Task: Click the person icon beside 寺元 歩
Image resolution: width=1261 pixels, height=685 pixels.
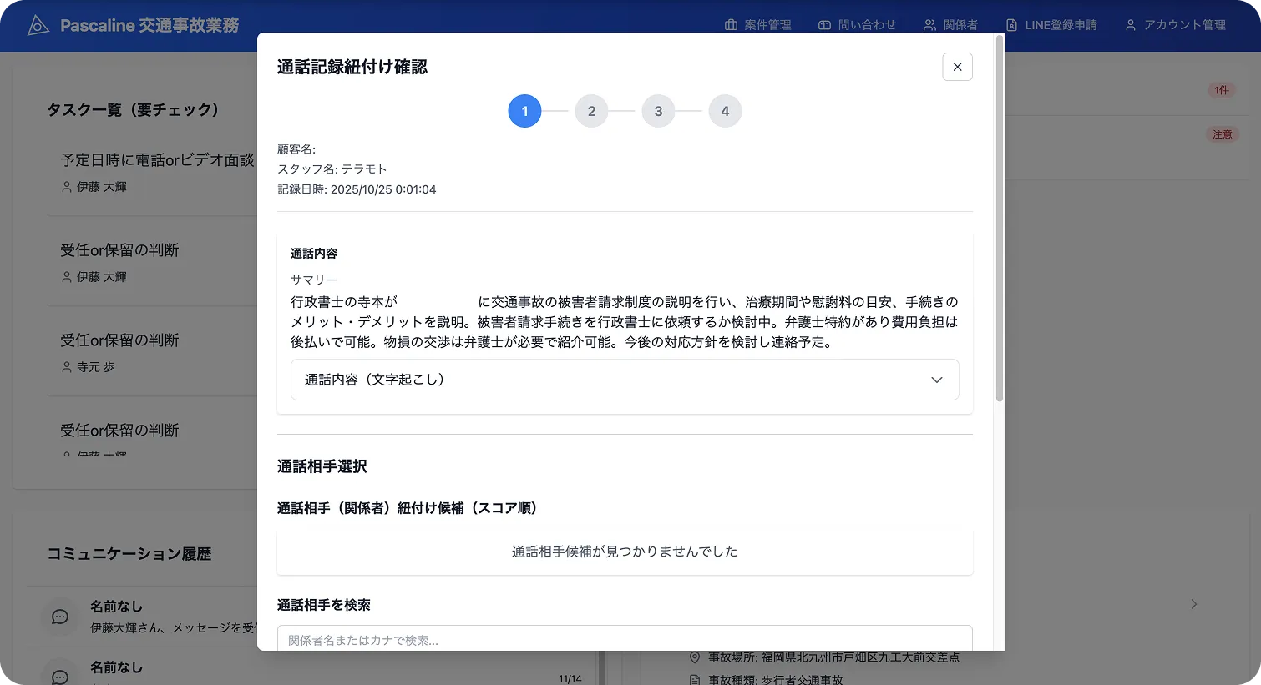Action: tap(66, 366)
